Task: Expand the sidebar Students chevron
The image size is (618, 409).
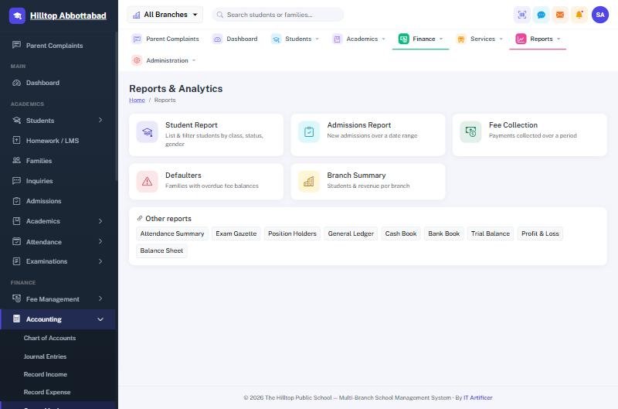Action: pyautogui.click(x=100, y=120)
